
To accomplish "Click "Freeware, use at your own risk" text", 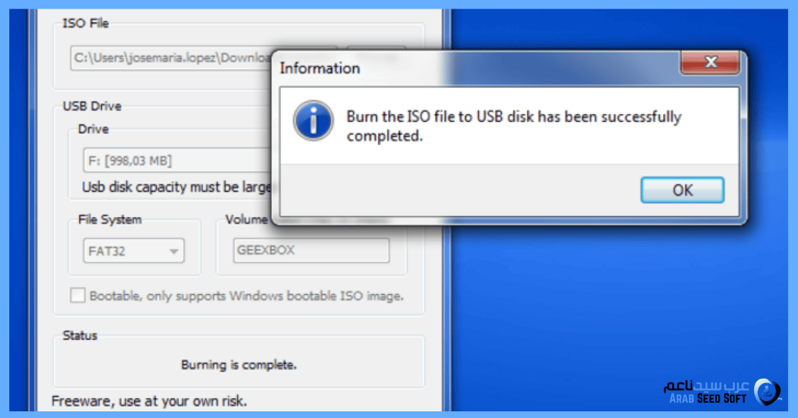I will click(149, 401).
